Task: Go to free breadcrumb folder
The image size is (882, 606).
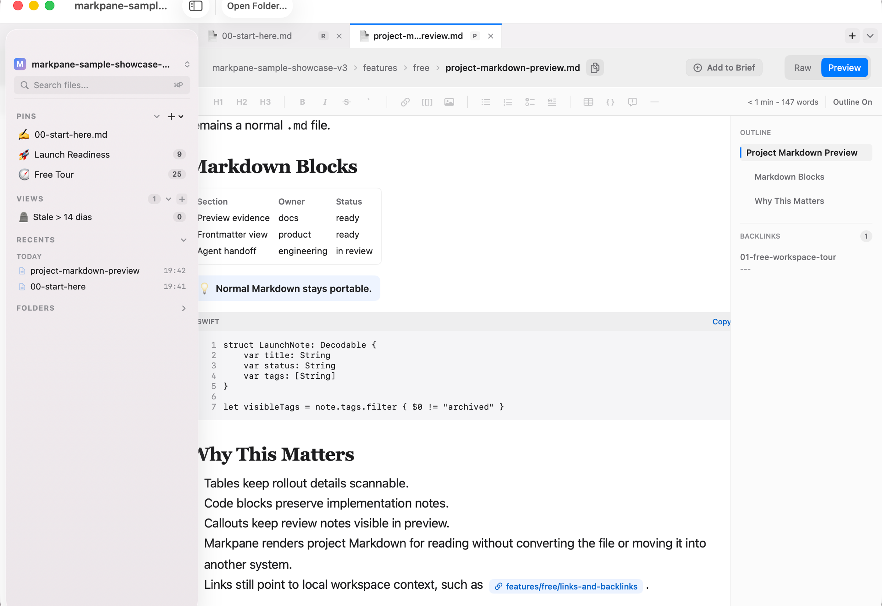Action: pos(421,68)
